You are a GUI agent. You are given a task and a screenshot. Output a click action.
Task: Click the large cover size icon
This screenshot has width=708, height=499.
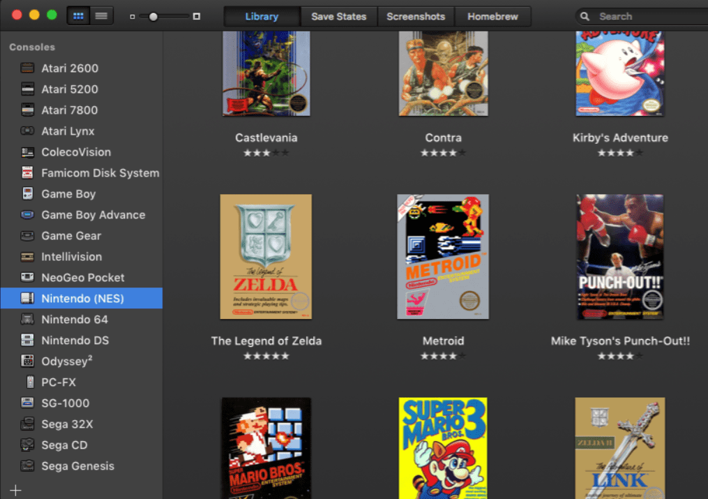click(197, 16)
